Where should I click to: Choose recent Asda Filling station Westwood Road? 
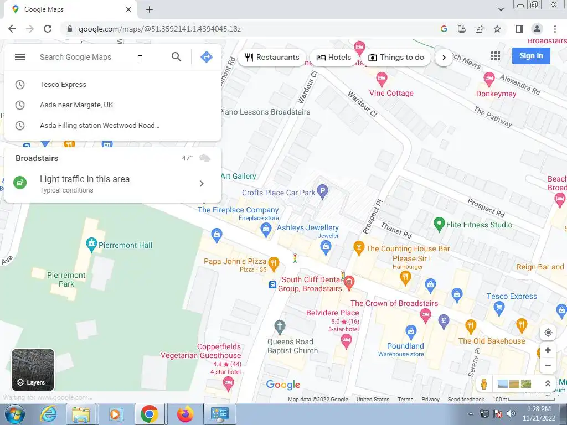pos(113,126)
